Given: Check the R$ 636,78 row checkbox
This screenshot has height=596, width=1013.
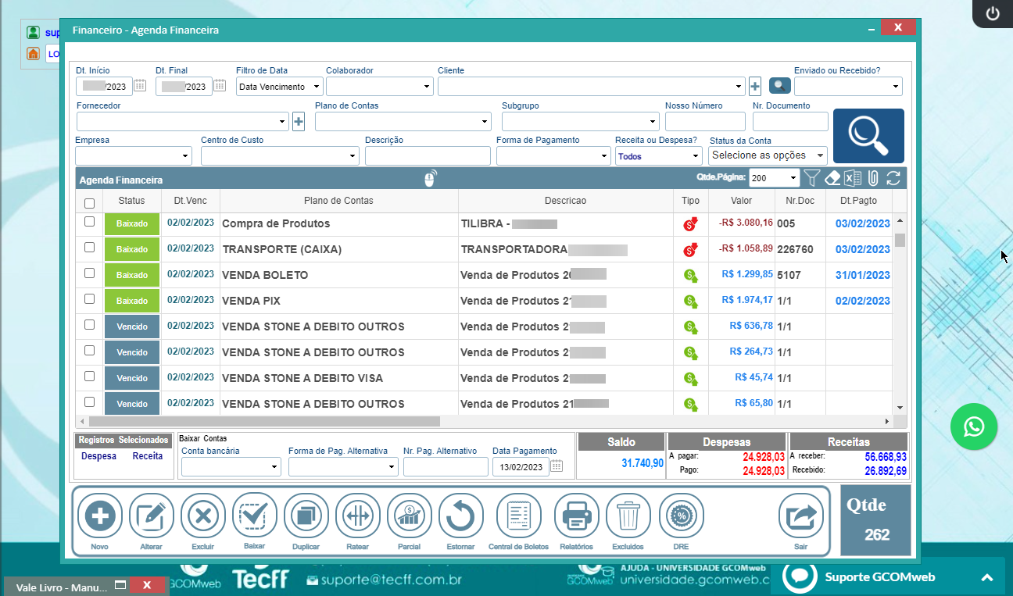Looking at the screenshot, I should (x=89, y=325).
